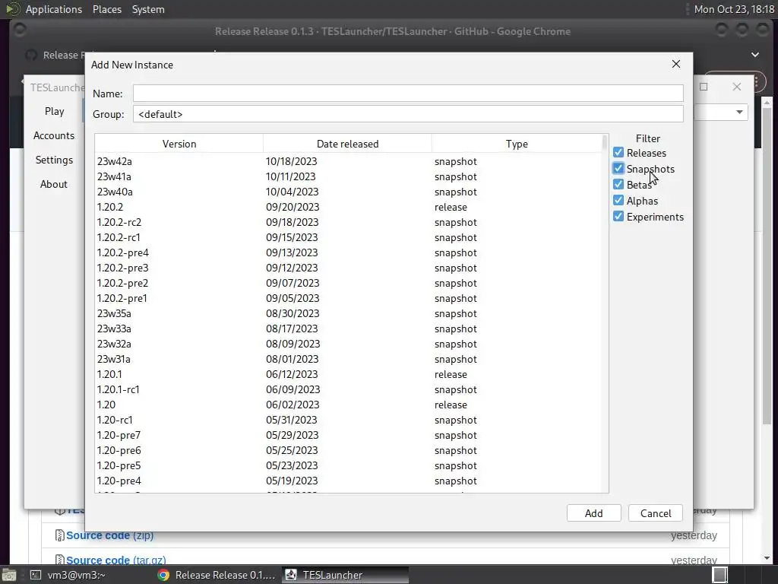The width and height of the screenshot is (778, 584).
Task: Sort by the Date released column
Action: (347, 144)
